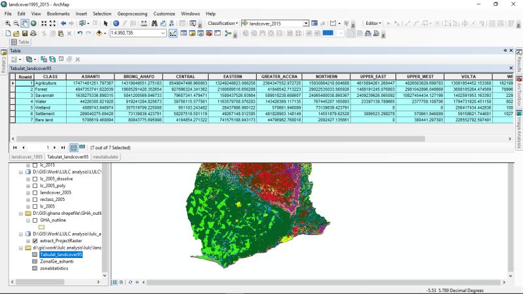Select zonalstatistics table in contents
The width and height of the screenshot is (523, 294).
pyautogui.click(x=54, y=268)
